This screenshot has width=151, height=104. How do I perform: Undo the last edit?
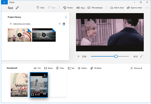click(40, 8)
